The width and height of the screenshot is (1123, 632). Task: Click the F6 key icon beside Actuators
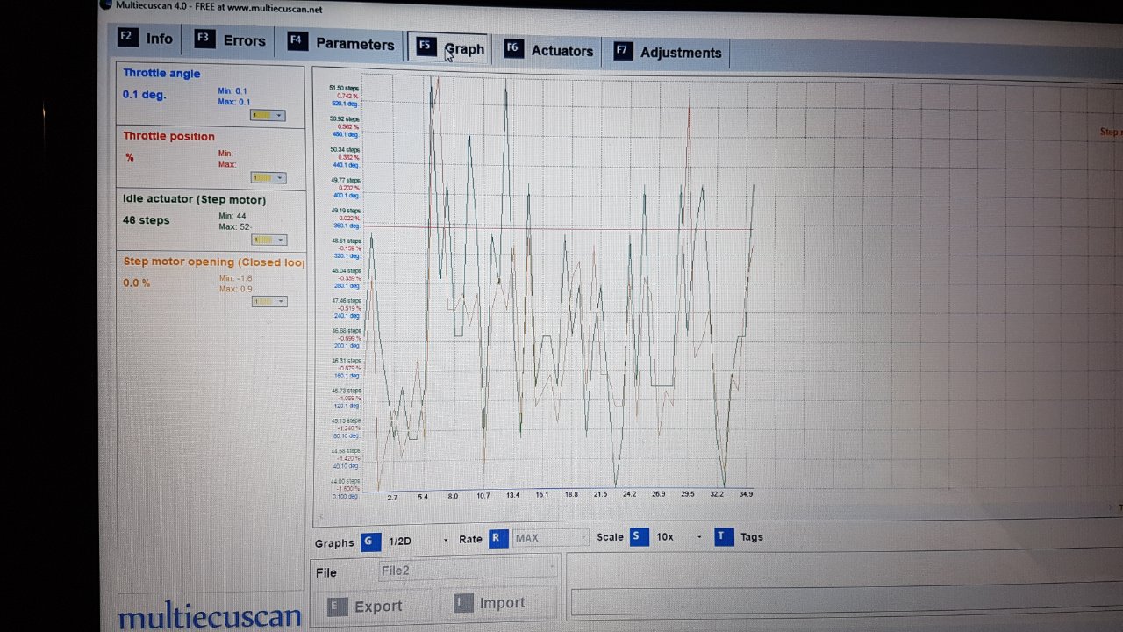[511, 49]
